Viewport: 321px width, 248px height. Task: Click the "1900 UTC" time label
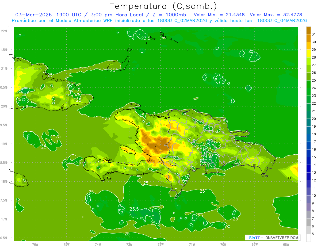69,14
